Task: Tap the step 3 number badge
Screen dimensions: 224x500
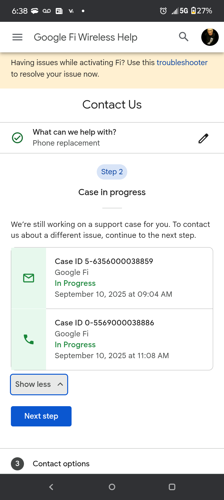Action: click(x=17, y=464)
